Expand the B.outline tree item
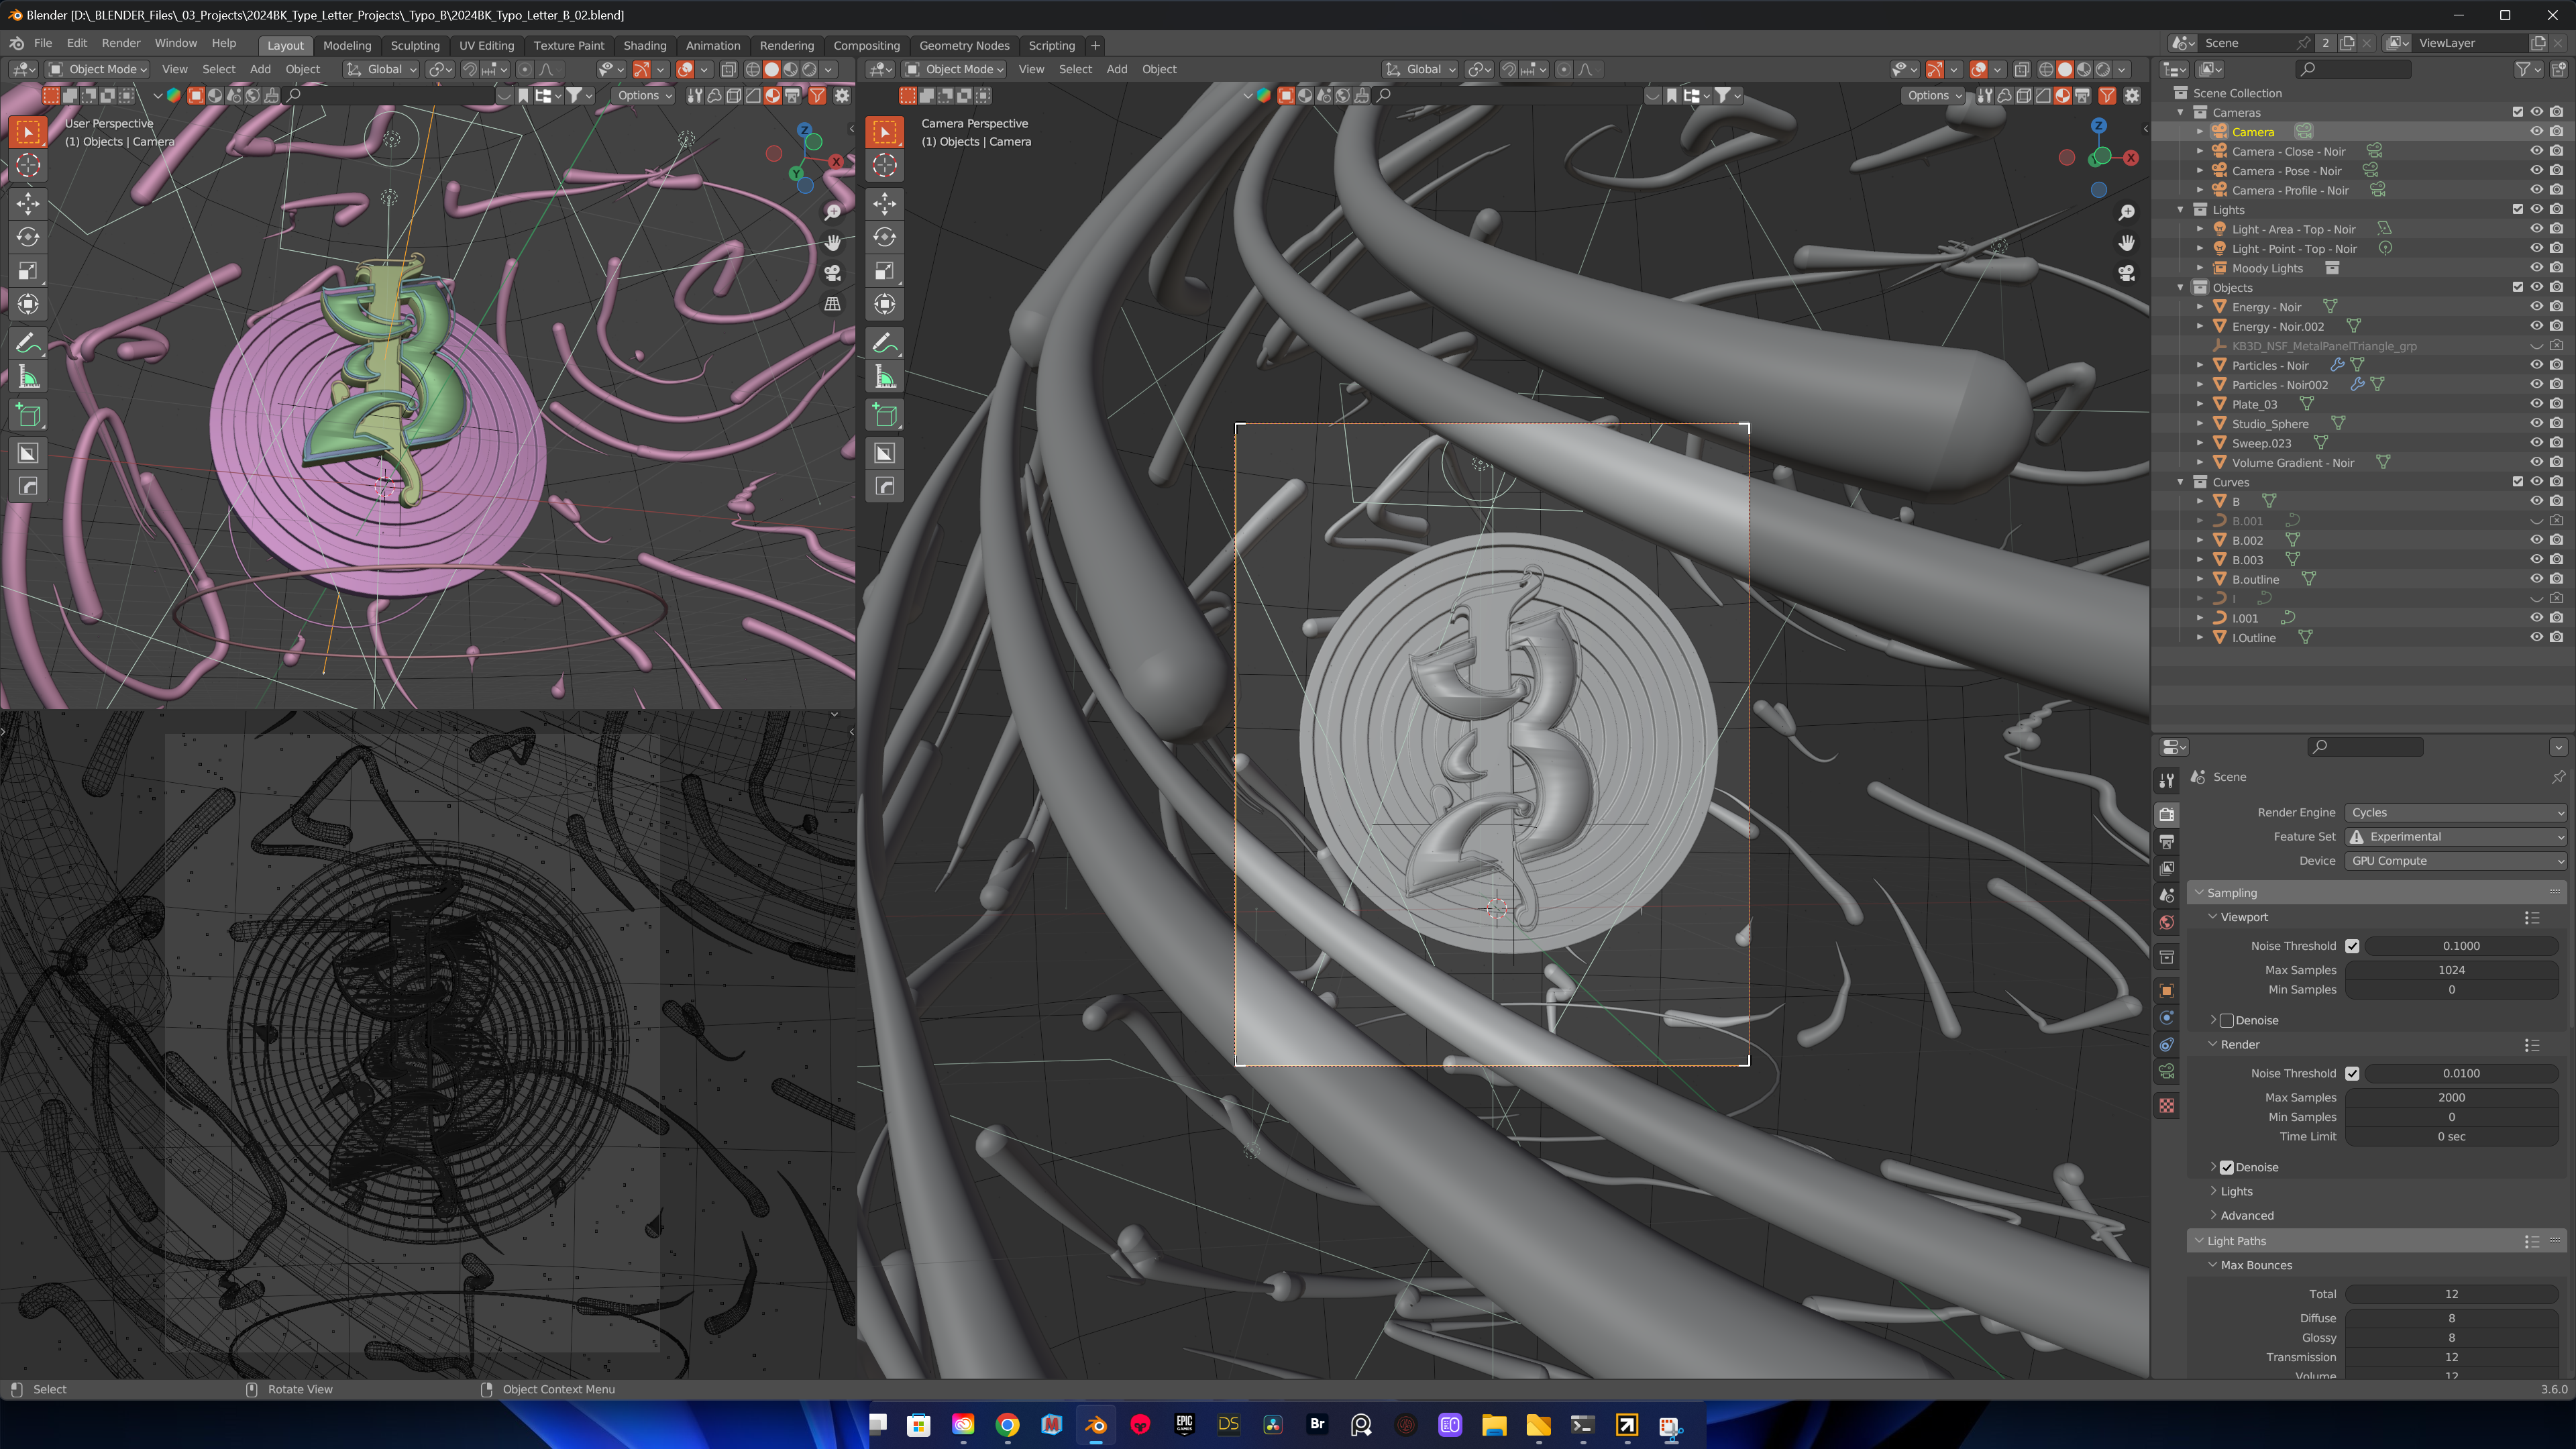 coord(2200,579)
